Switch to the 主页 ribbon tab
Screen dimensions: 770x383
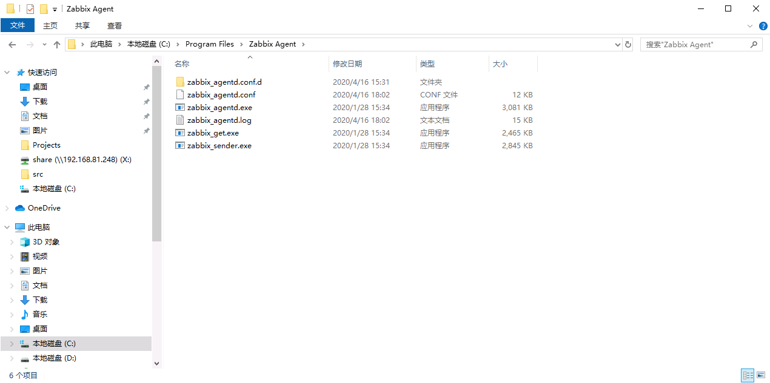(50, 25)
